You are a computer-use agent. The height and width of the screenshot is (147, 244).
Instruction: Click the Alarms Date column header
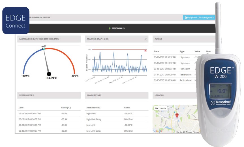156,51
